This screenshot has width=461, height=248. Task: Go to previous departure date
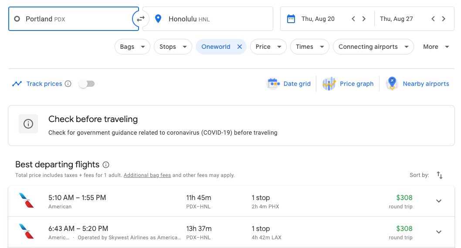click(x=353, y=19)
